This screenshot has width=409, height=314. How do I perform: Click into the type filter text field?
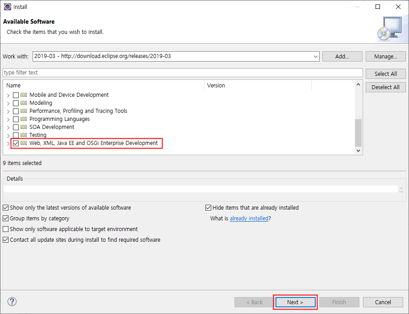tap(183, 73)
